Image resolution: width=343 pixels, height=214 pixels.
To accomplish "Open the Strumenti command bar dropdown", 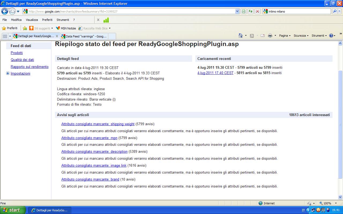I will click(x=319, y=36).
